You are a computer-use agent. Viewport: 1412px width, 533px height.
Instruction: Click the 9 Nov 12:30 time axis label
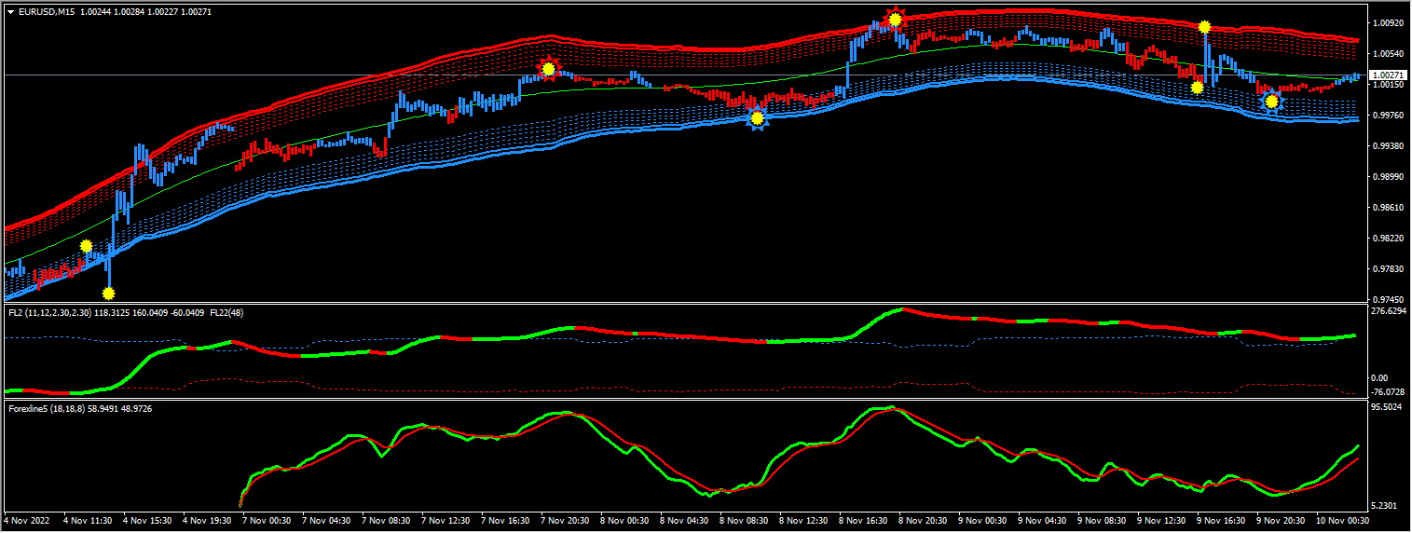pos(1162,520)
